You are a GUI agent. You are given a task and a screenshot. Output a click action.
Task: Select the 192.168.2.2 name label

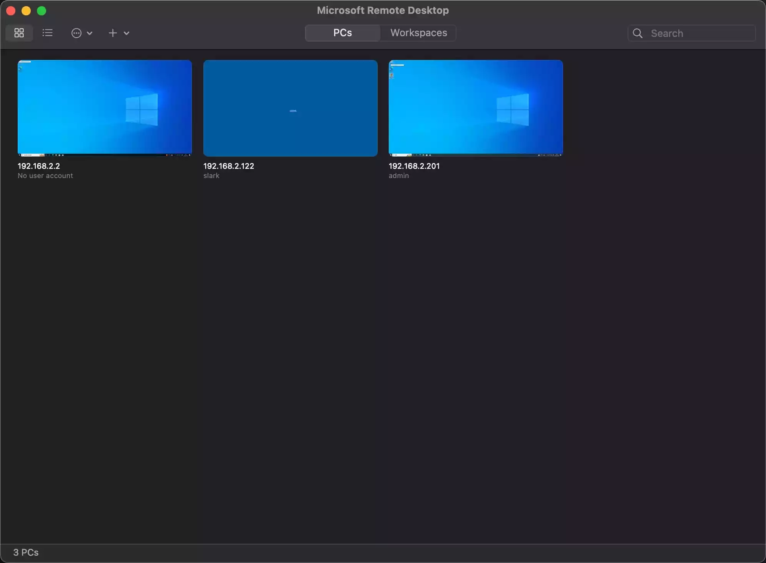[x=39, y=166]
